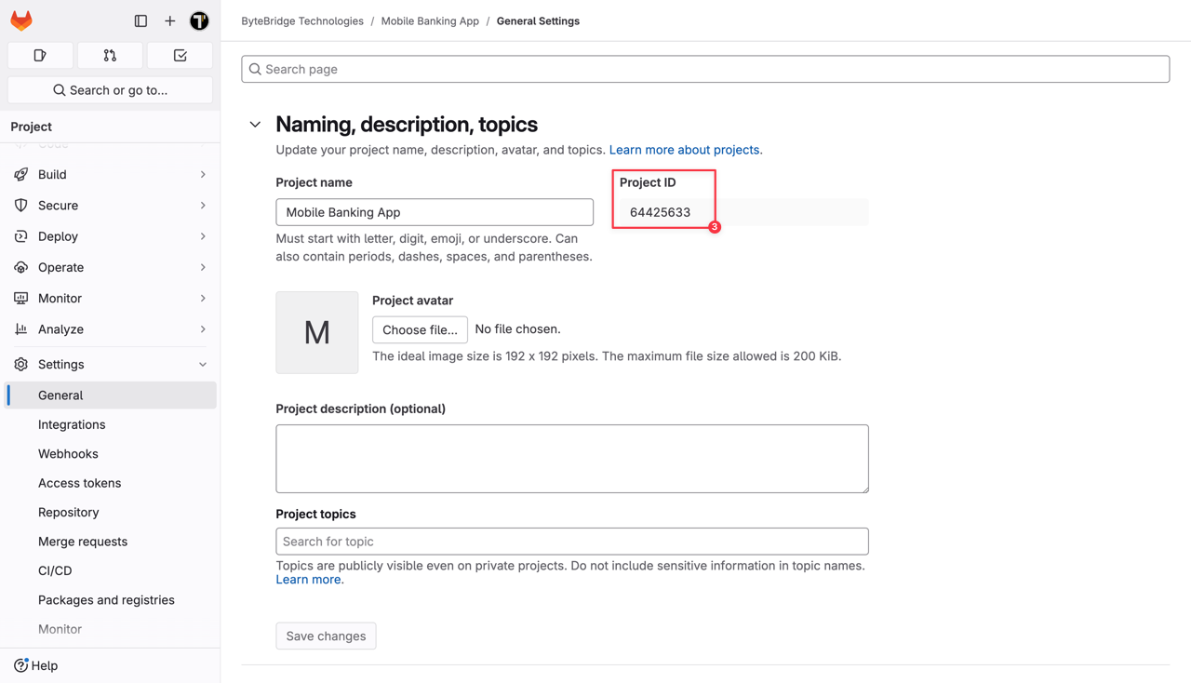This screenshot has height=683, width=1191.
Task: Open the create new item plus icon
Action: click(169, 20)
